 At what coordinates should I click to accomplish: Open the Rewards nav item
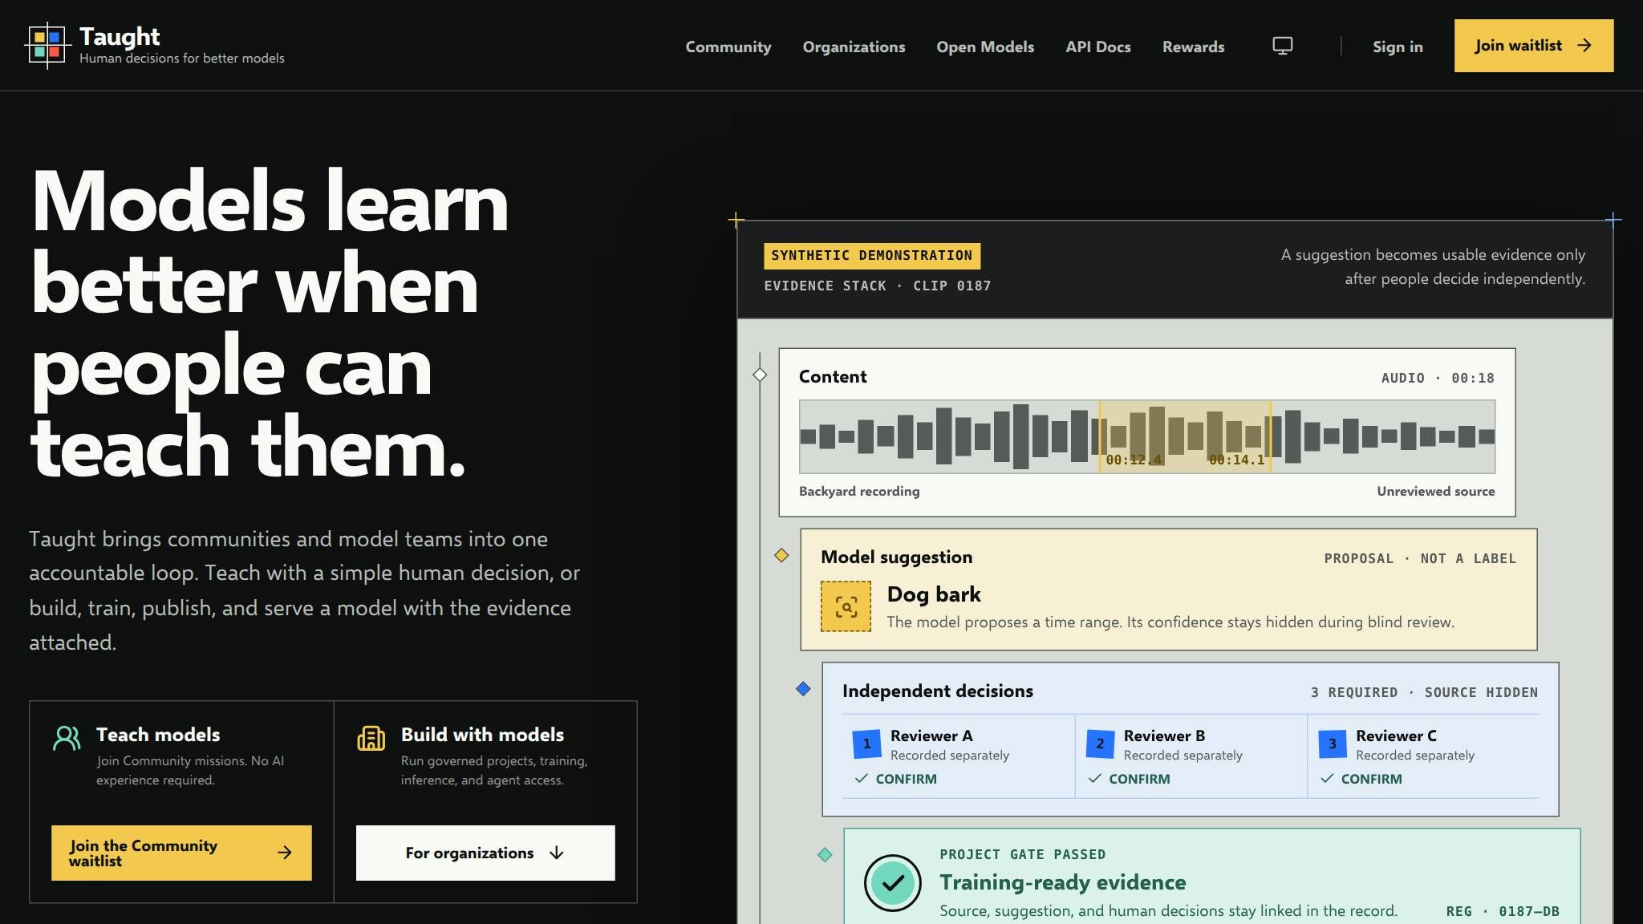(1193, 47)
